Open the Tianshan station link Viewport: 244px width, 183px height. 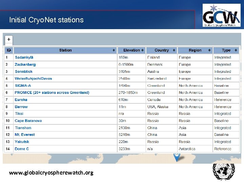23,128
